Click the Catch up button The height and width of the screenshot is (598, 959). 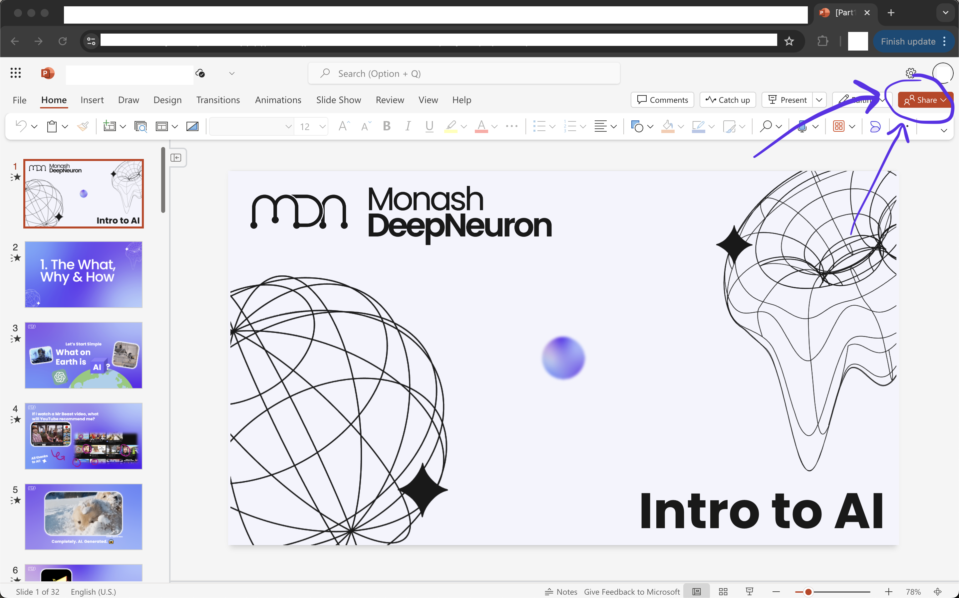728,100
